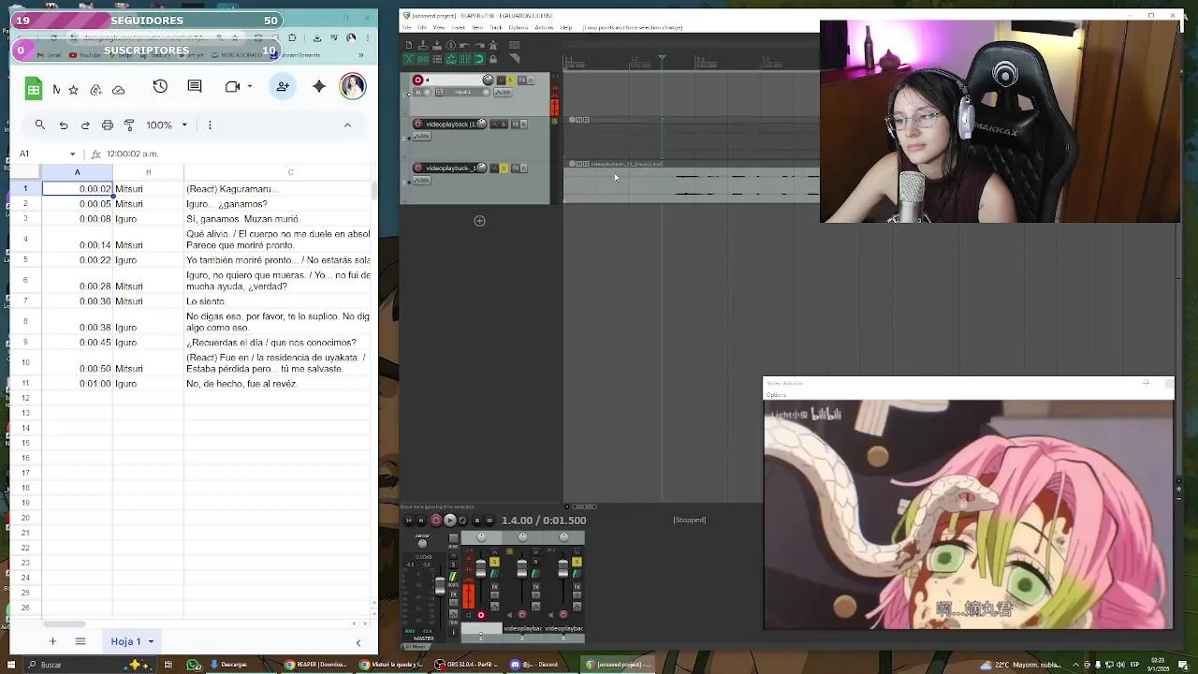Viewport: 1198px width, 674px height.
Task: Select cell 'Iguro... ¿ganamos?'
Action: [x=279, y=204]
